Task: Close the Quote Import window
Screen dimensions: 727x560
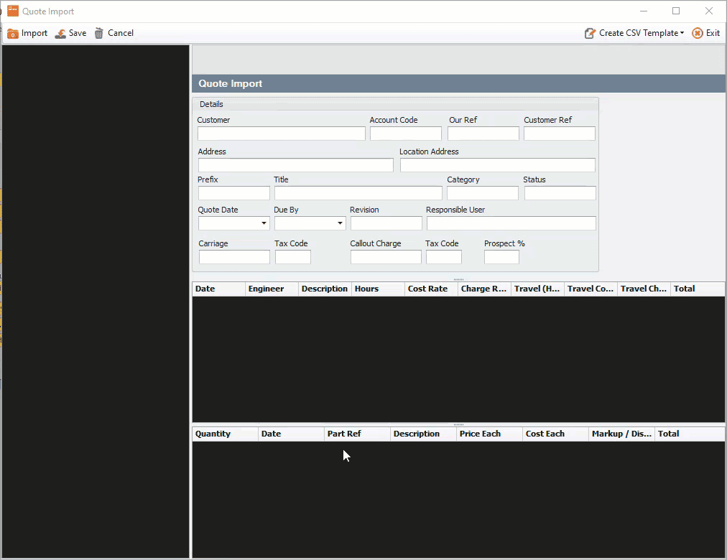Action: pyautogui.click(x=709, y=11)
